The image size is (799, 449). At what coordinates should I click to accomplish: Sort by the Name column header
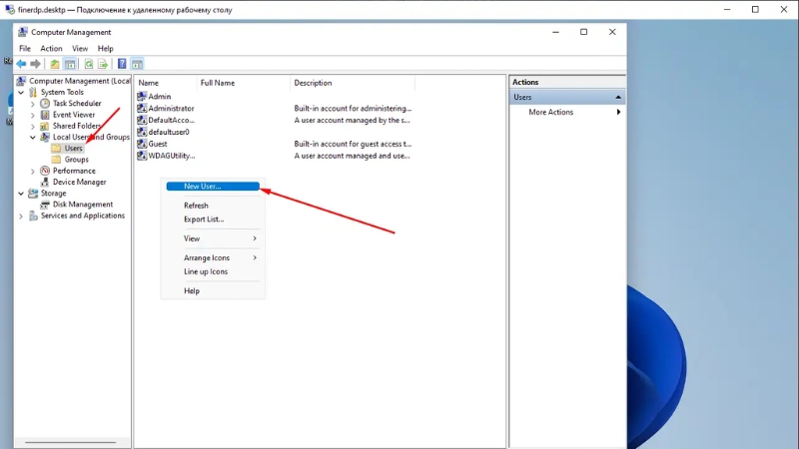point(166,83)
